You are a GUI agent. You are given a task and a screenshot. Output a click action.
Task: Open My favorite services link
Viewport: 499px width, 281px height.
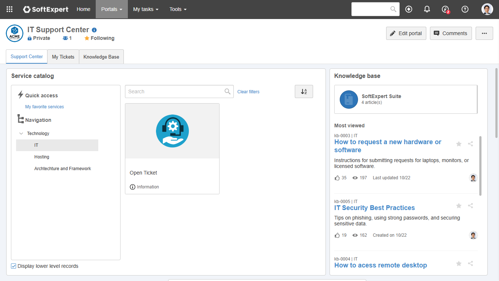pyautogui.click(x=45, y=107)
